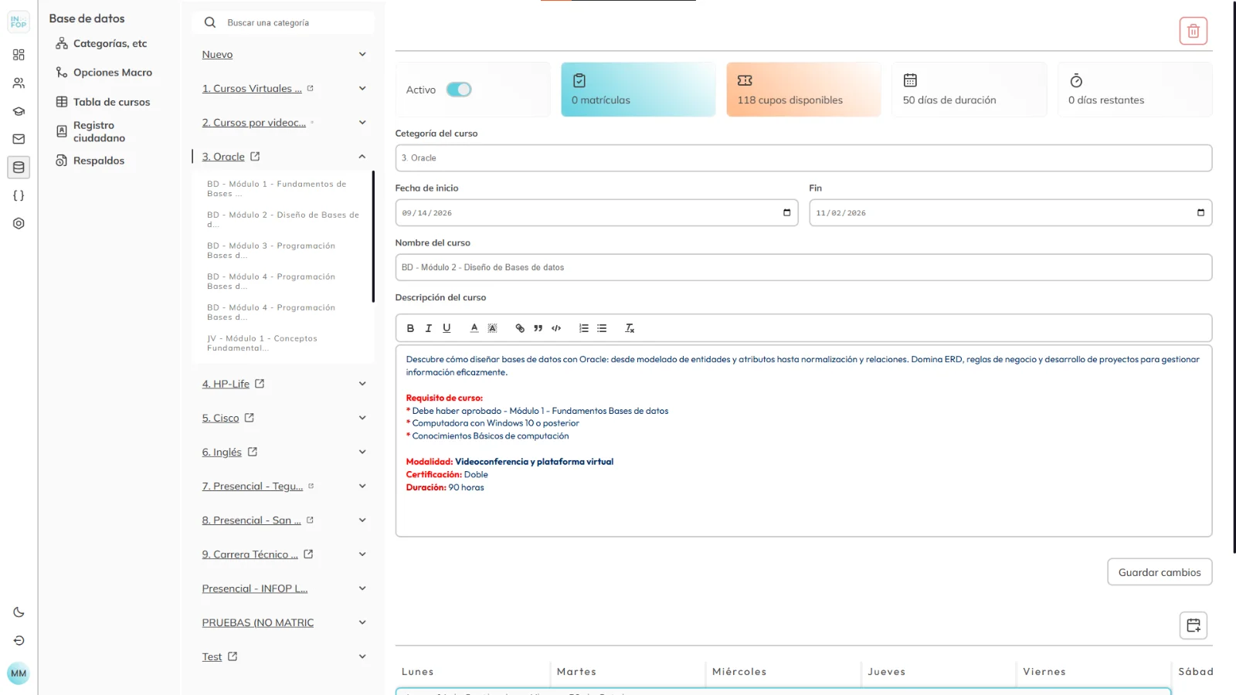Open Respaldos in the sidebar
The width and height of the screenshot is (1236, 695).
coord(90,161)
